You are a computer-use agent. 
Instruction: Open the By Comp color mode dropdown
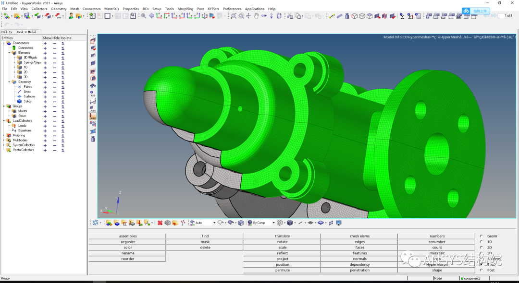click(x=273, y=223)
